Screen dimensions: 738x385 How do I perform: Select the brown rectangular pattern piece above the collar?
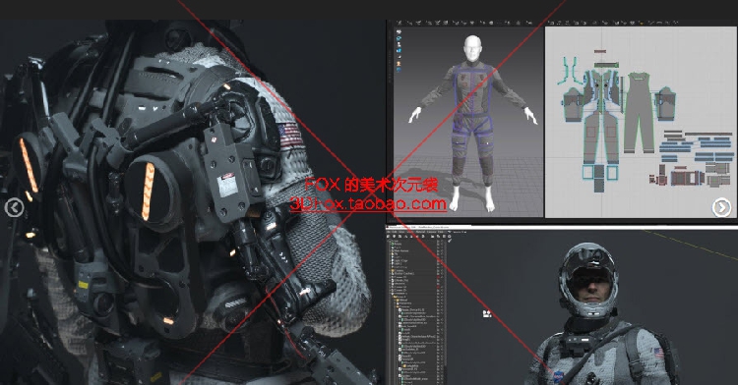(x=599, y=52)
